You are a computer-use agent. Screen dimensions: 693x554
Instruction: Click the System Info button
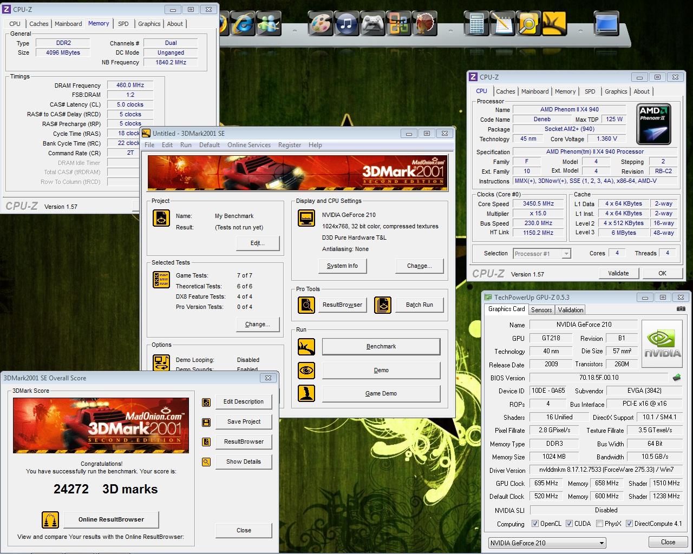coord(342,266)
